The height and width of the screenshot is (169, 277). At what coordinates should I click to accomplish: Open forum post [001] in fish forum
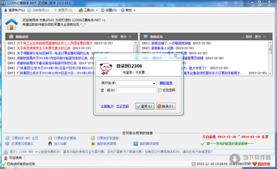click(x=171, y=43)
